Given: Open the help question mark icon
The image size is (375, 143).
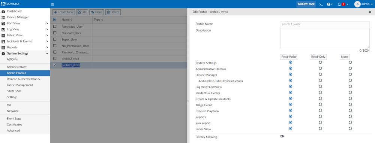Looking at the screenshot, I should coord(329,4).
